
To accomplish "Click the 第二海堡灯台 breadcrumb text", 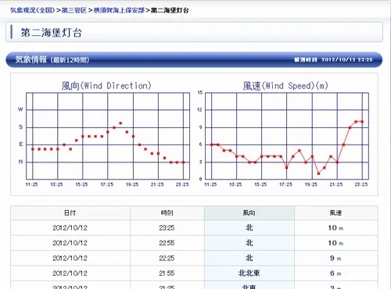I will 170,10.
